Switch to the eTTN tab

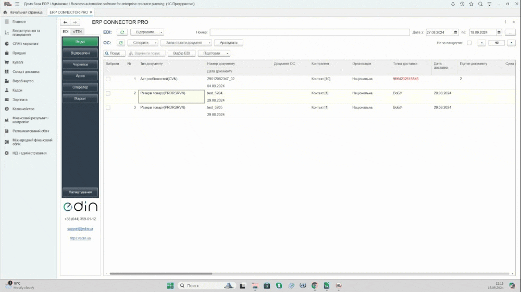point(77,32)
